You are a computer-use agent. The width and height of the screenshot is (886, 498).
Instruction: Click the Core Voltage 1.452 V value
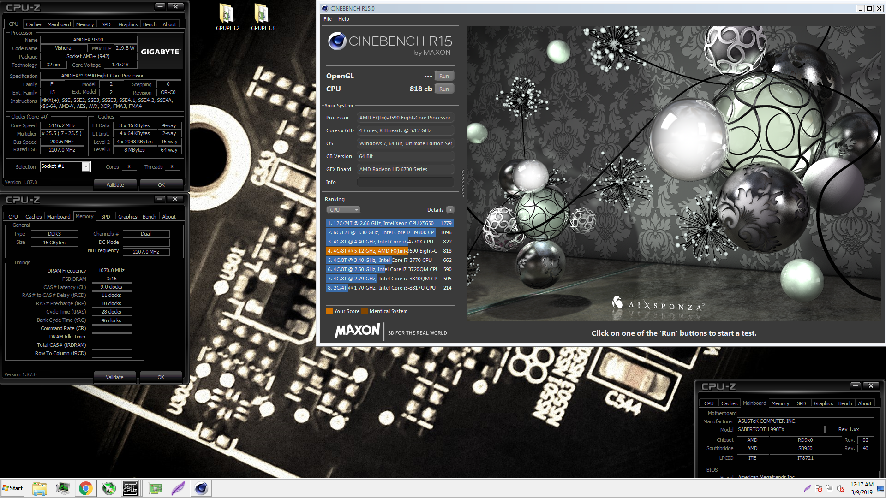pos(120,65)
